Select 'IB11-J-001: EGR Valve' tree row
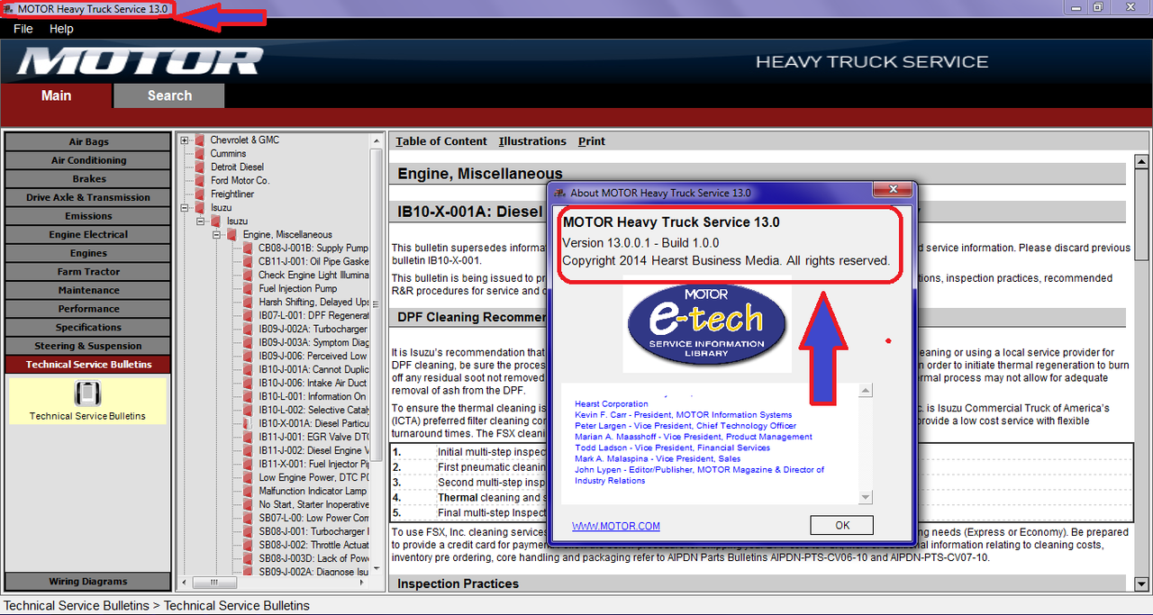The width and height of the screenshot is (1153, 615). click(x=313, y=438)
